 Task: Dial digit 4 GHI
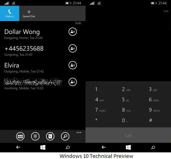[99, 100]
